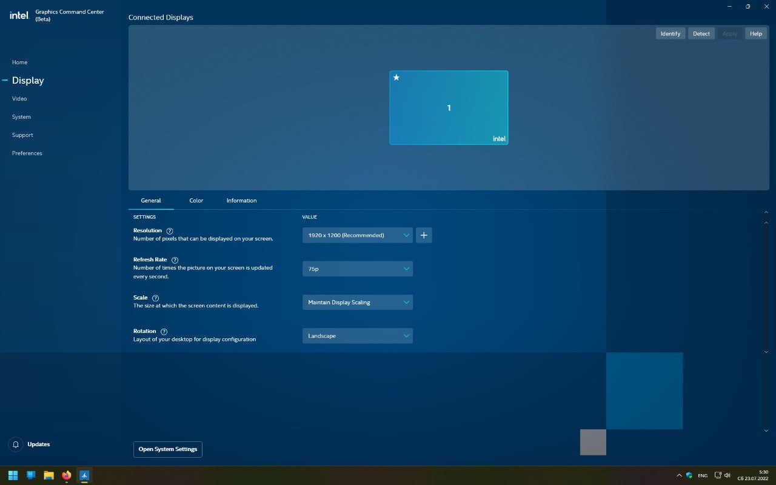Click the Resolution help question icon
This screenshot has width=776, height=485.
click(170, 231)
